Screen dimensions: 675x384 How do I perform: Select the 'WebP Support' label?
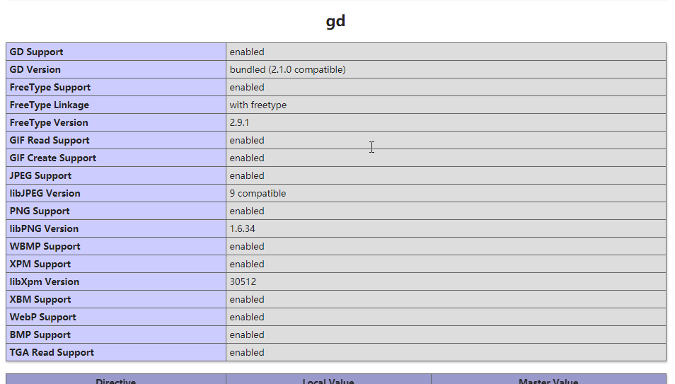tap(42, 317)
